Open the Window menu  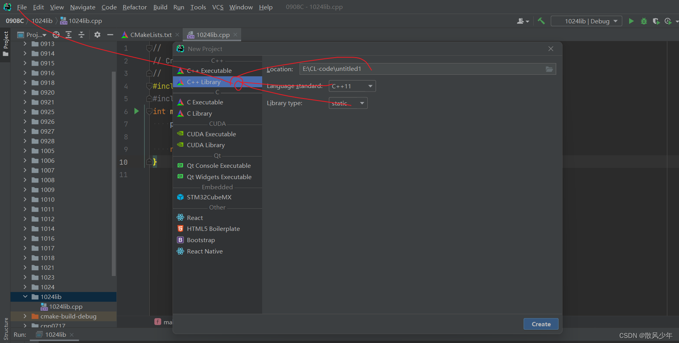click(x=241, y=7)
